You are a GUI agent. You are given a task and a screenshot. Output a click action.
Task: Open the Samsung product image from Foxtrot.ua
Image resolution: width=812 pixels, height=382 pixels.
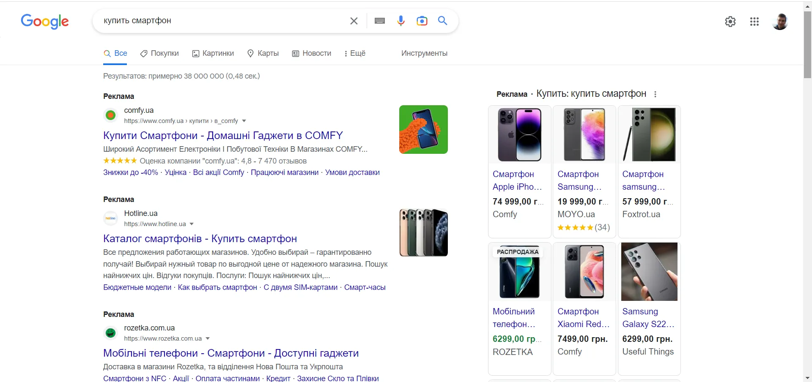pyautogui.click(x=649, y=134)
